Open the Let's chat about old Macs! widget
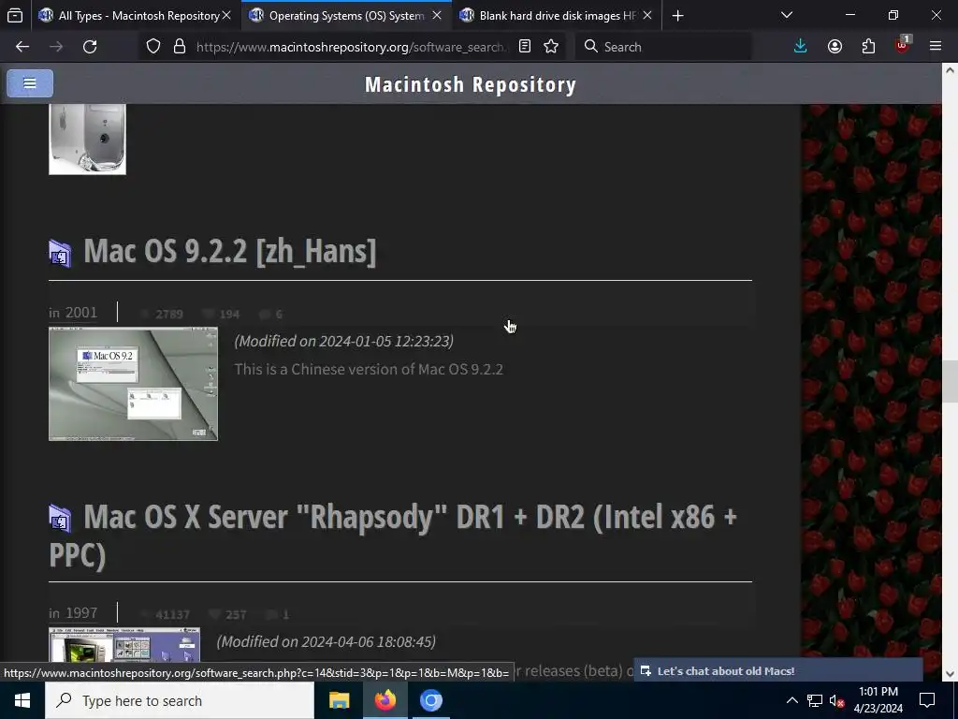Image resolution: width=958 pixels, height=719 pixels. point(777,670)
